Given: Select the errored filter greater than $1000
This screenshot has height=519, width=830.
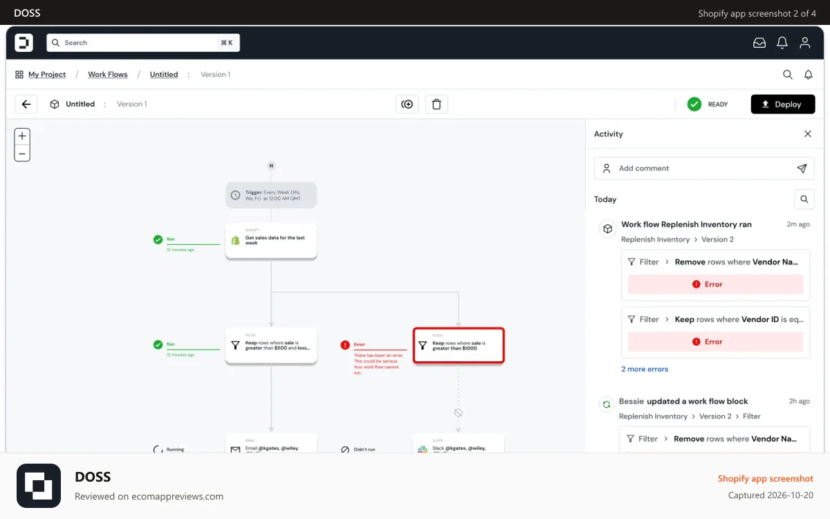Looking at the screenshot, I should pos(459,345).
